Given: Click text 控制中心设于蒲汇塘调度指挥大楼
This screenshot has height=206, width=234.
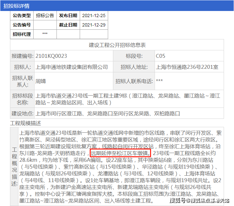Looking at the screenshot, I should [73, 194].
